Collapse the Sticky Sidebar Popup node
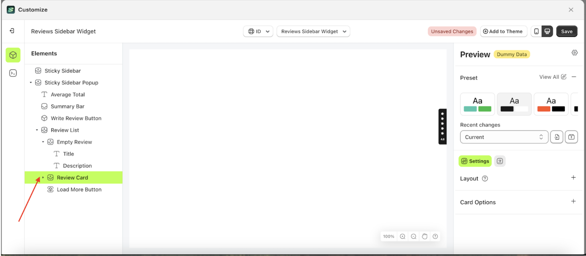 coord(31,82)
